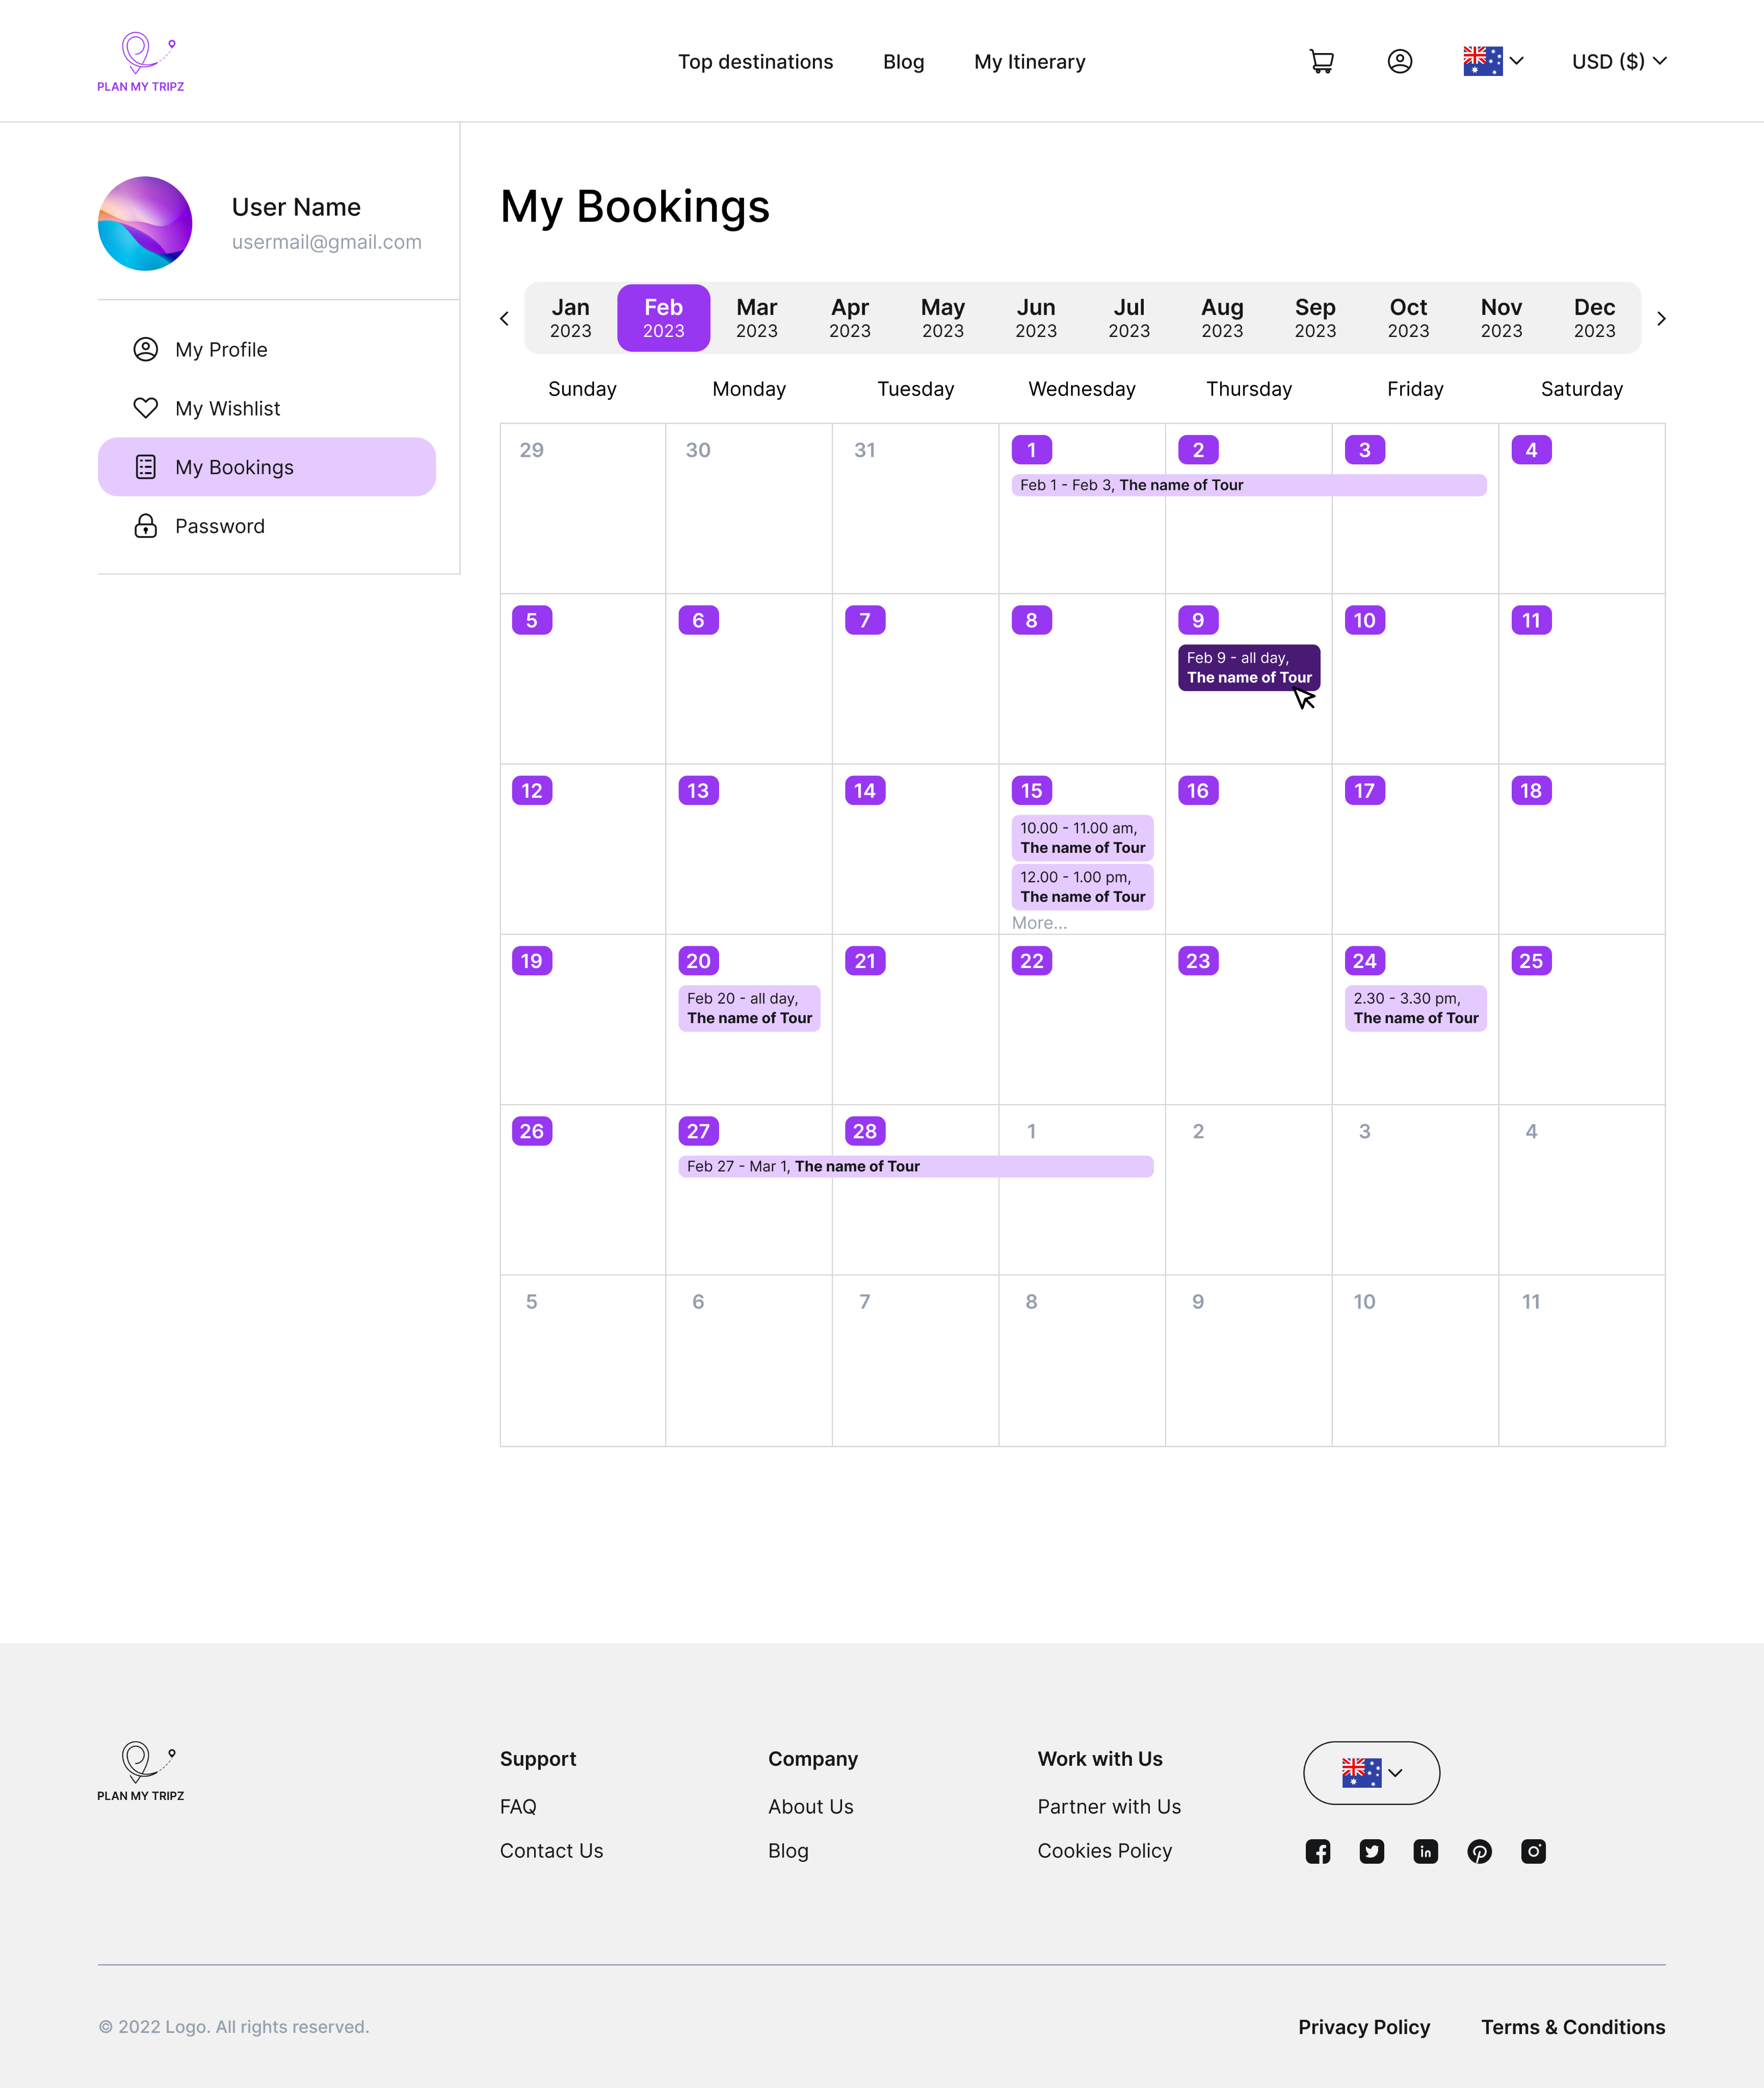Screen dimensions: 1764x2088
Task: Expand the footer language flag selector
Action: (1371, 1773)
